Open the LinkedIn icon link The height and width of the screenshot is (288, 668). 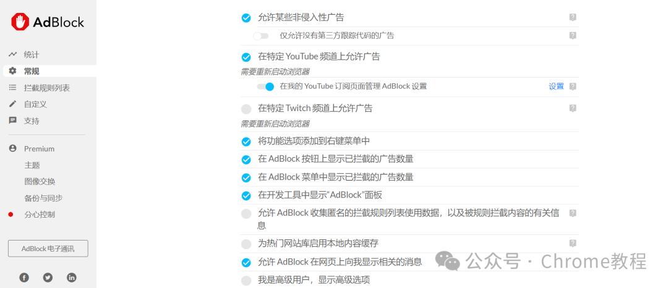[72, 278]
